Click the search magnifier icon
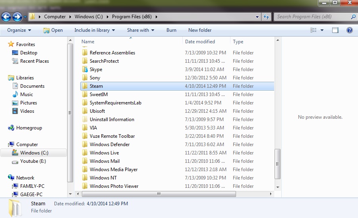The image size is (358, 218). tap(353, 17)
